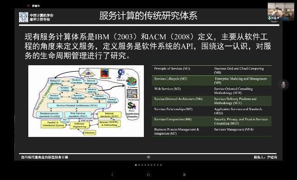
Task: Select the first page indicator dot
Action: pos(136,165)
